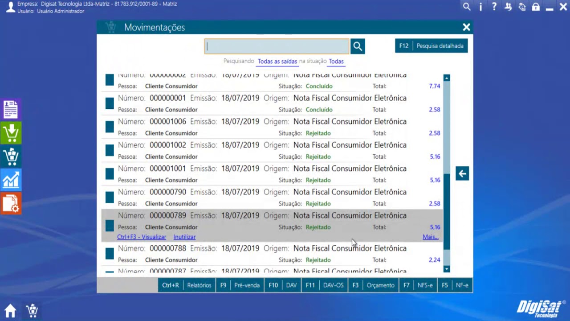Select the number 000000001
Image resolution: width=570 pixels, height=321 pixels.
(168, 98)
